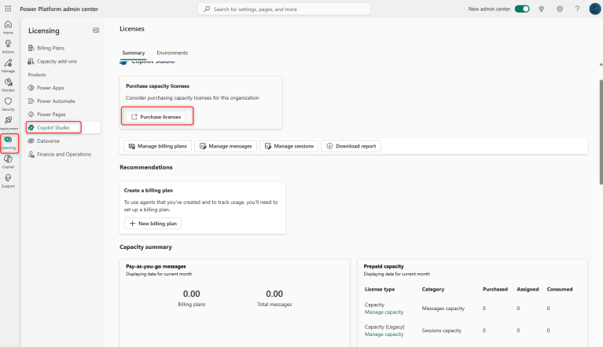Open Manage capacity link under Capacity (Legacy)
Screen dimensions: 603x347
[x=384, y=334]
